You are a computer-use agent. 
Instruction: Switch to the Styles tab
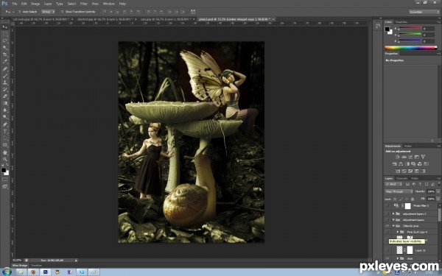pyautogui.click(x=408, y=146)
